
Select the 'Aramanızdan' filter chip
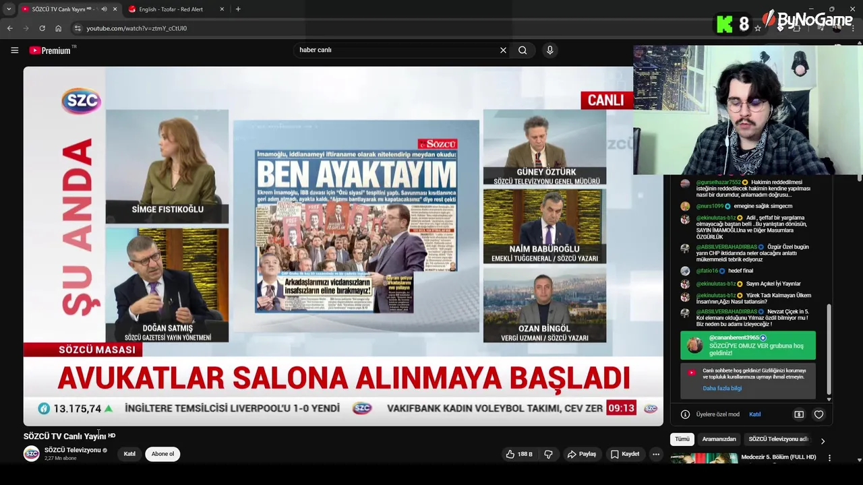[719, 439]
